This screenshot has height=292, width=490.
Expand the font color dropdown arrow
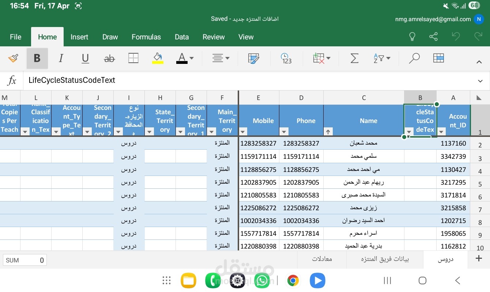click(192, 58)
